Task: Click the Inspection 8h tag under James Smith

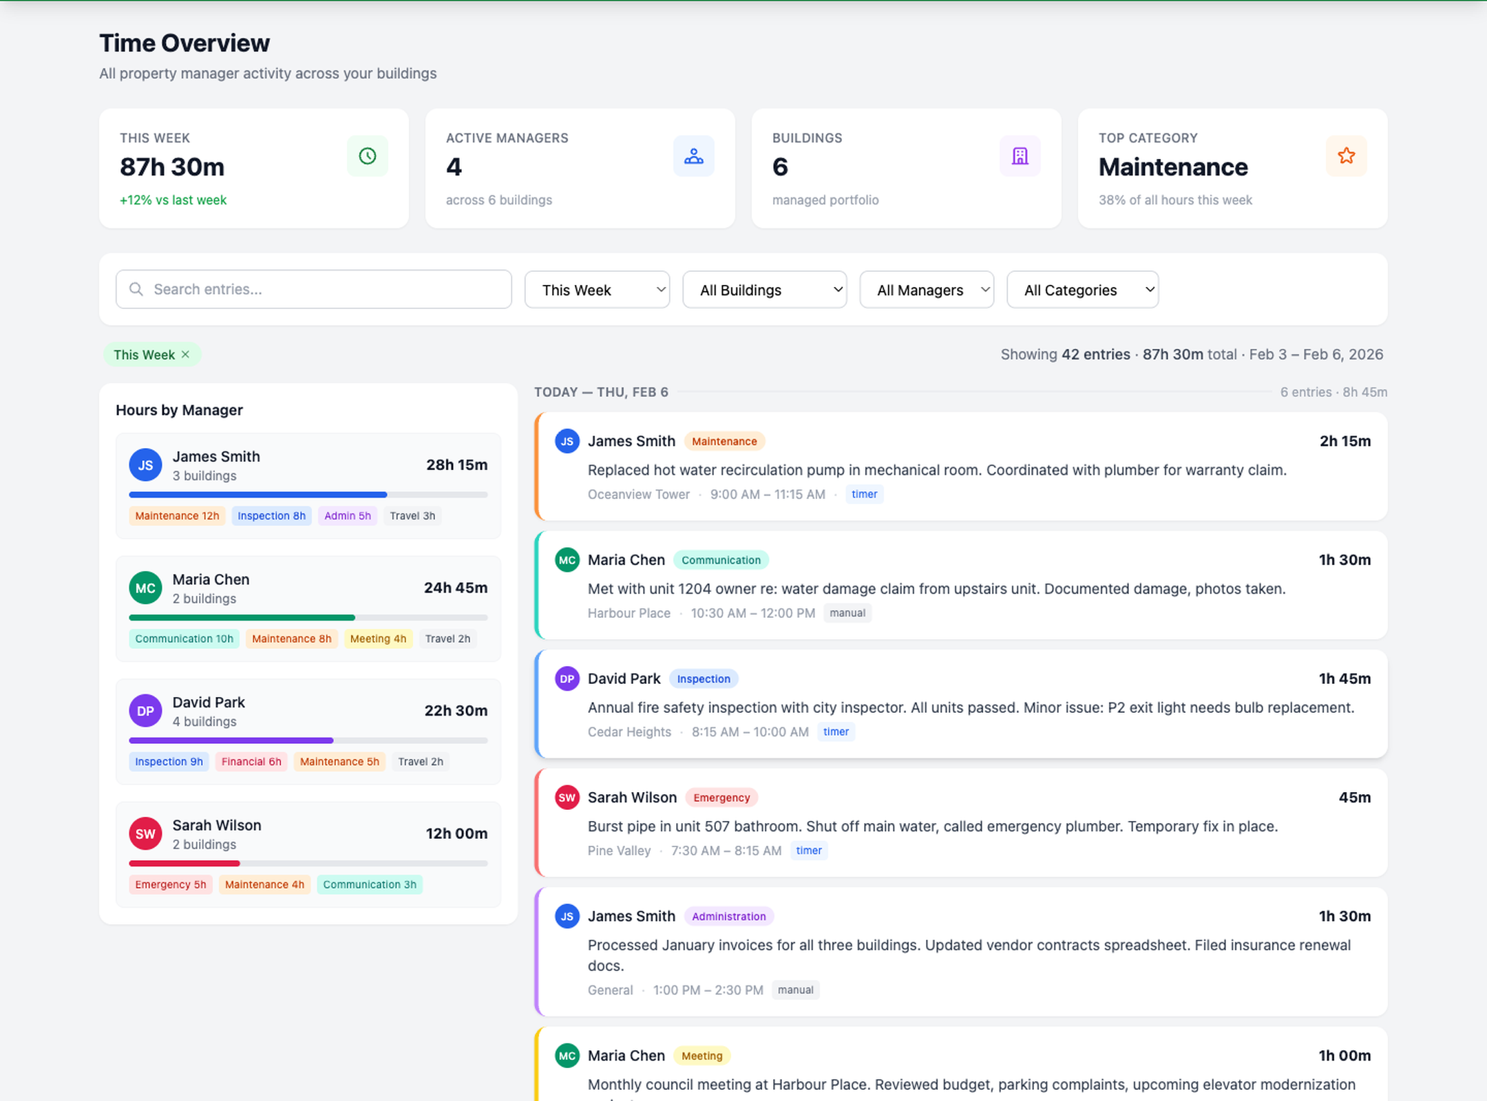Action: pos(271,516)
